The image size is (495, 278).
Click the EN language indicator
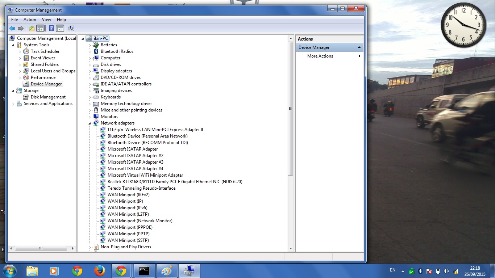point(392,270)
